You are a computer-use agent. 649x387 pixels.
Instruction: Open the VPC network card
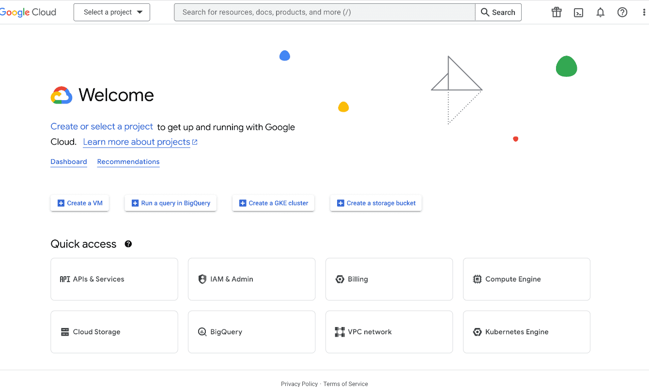coord(389,332)
